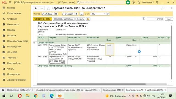Click the sum field showing 1 310,00
This screenshot has height=99, width=176.
[x=155, y=19]
